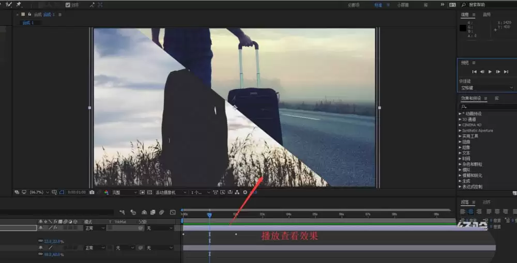Play the preview with play button
517x263 pixels.
click(x=490, y=71)
